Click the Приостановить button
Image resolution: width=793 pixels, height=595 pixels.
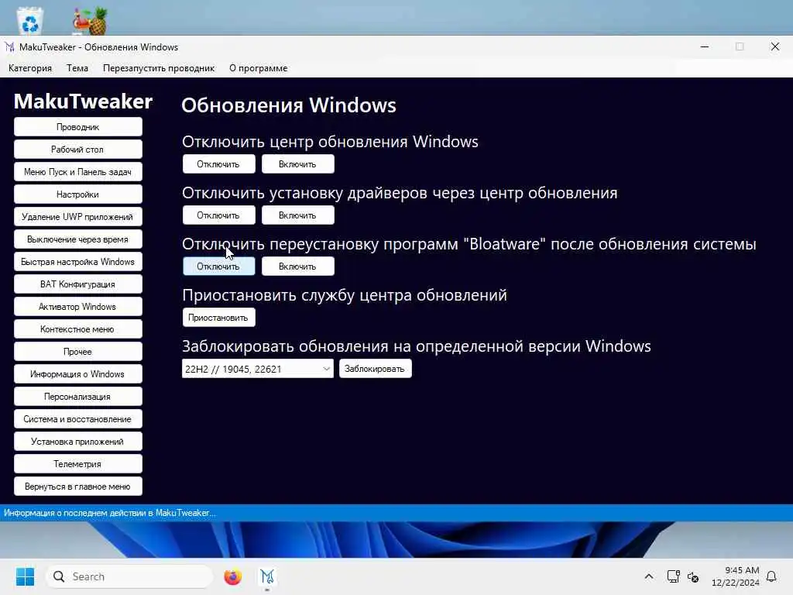218,317
